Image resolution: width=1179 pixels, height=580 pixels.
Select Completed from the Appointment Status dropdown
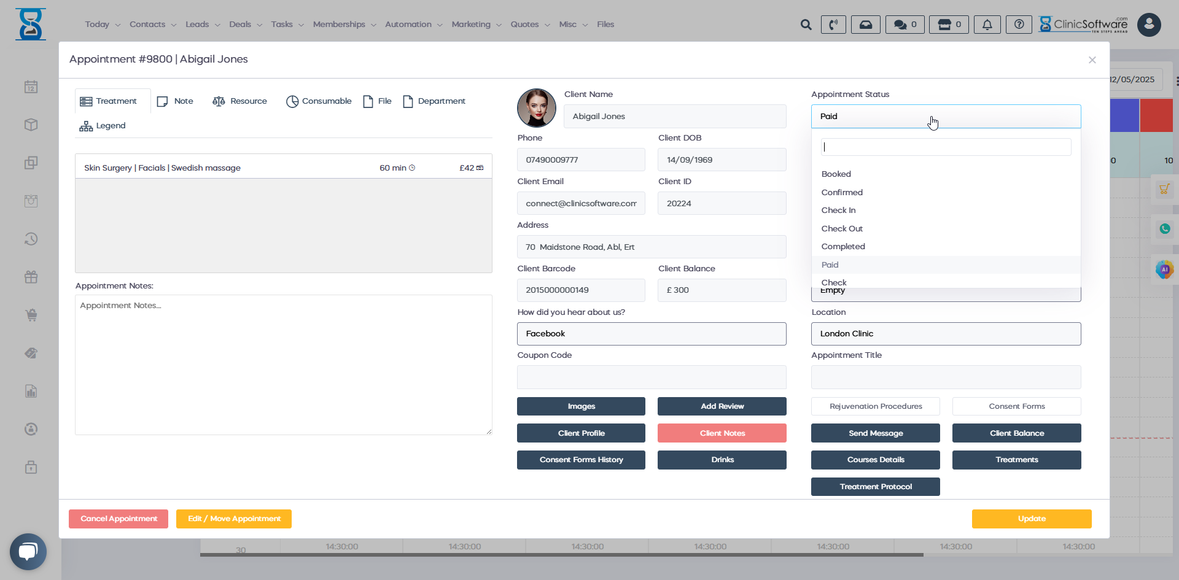tap(843, 246)
